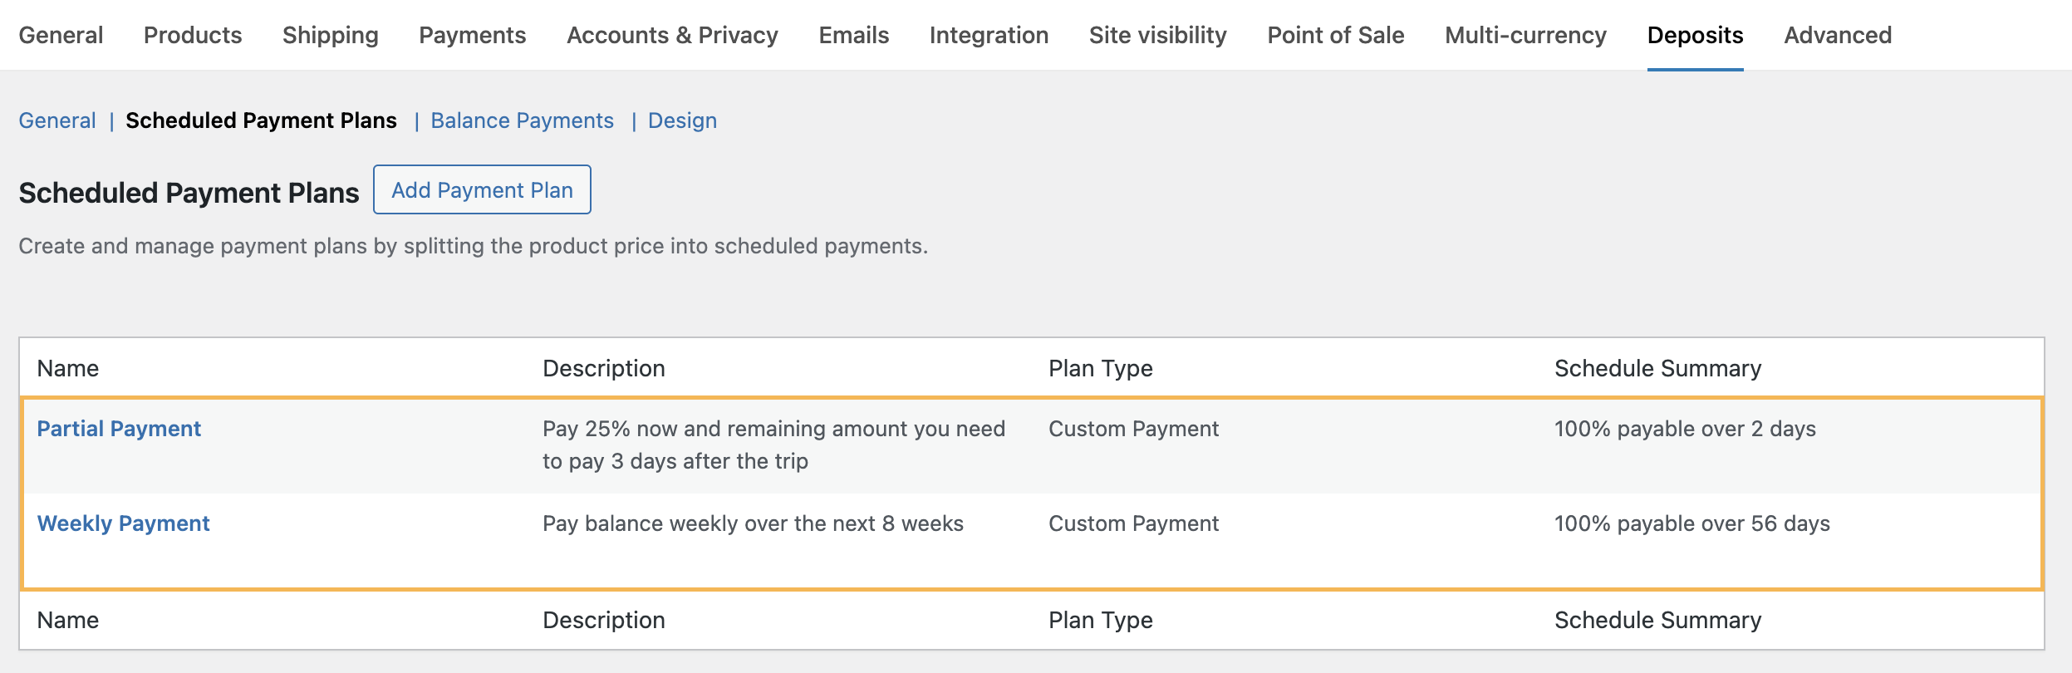Click the Add Payment Plan button
The image size is (2072, 673).
pyautogui.click(x=482, y=190)
